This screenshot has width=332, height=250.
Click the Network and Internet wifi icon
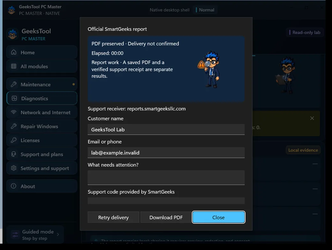(14, 112)
